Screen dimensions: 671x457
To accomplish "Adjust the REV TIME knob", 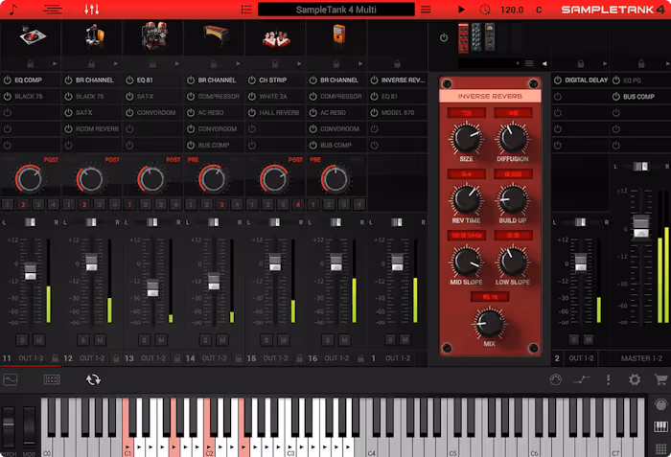I will [x=466, y=199].
